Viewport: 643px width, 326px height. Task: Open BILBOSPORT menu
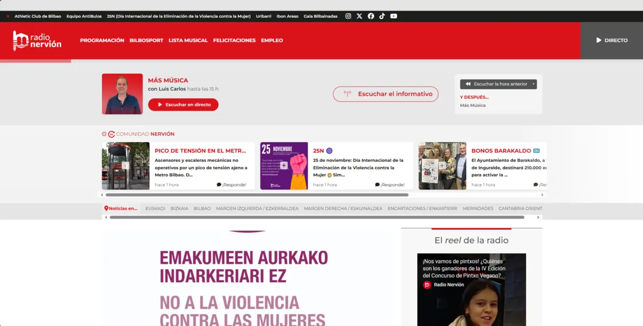click(x=146, y=40)
